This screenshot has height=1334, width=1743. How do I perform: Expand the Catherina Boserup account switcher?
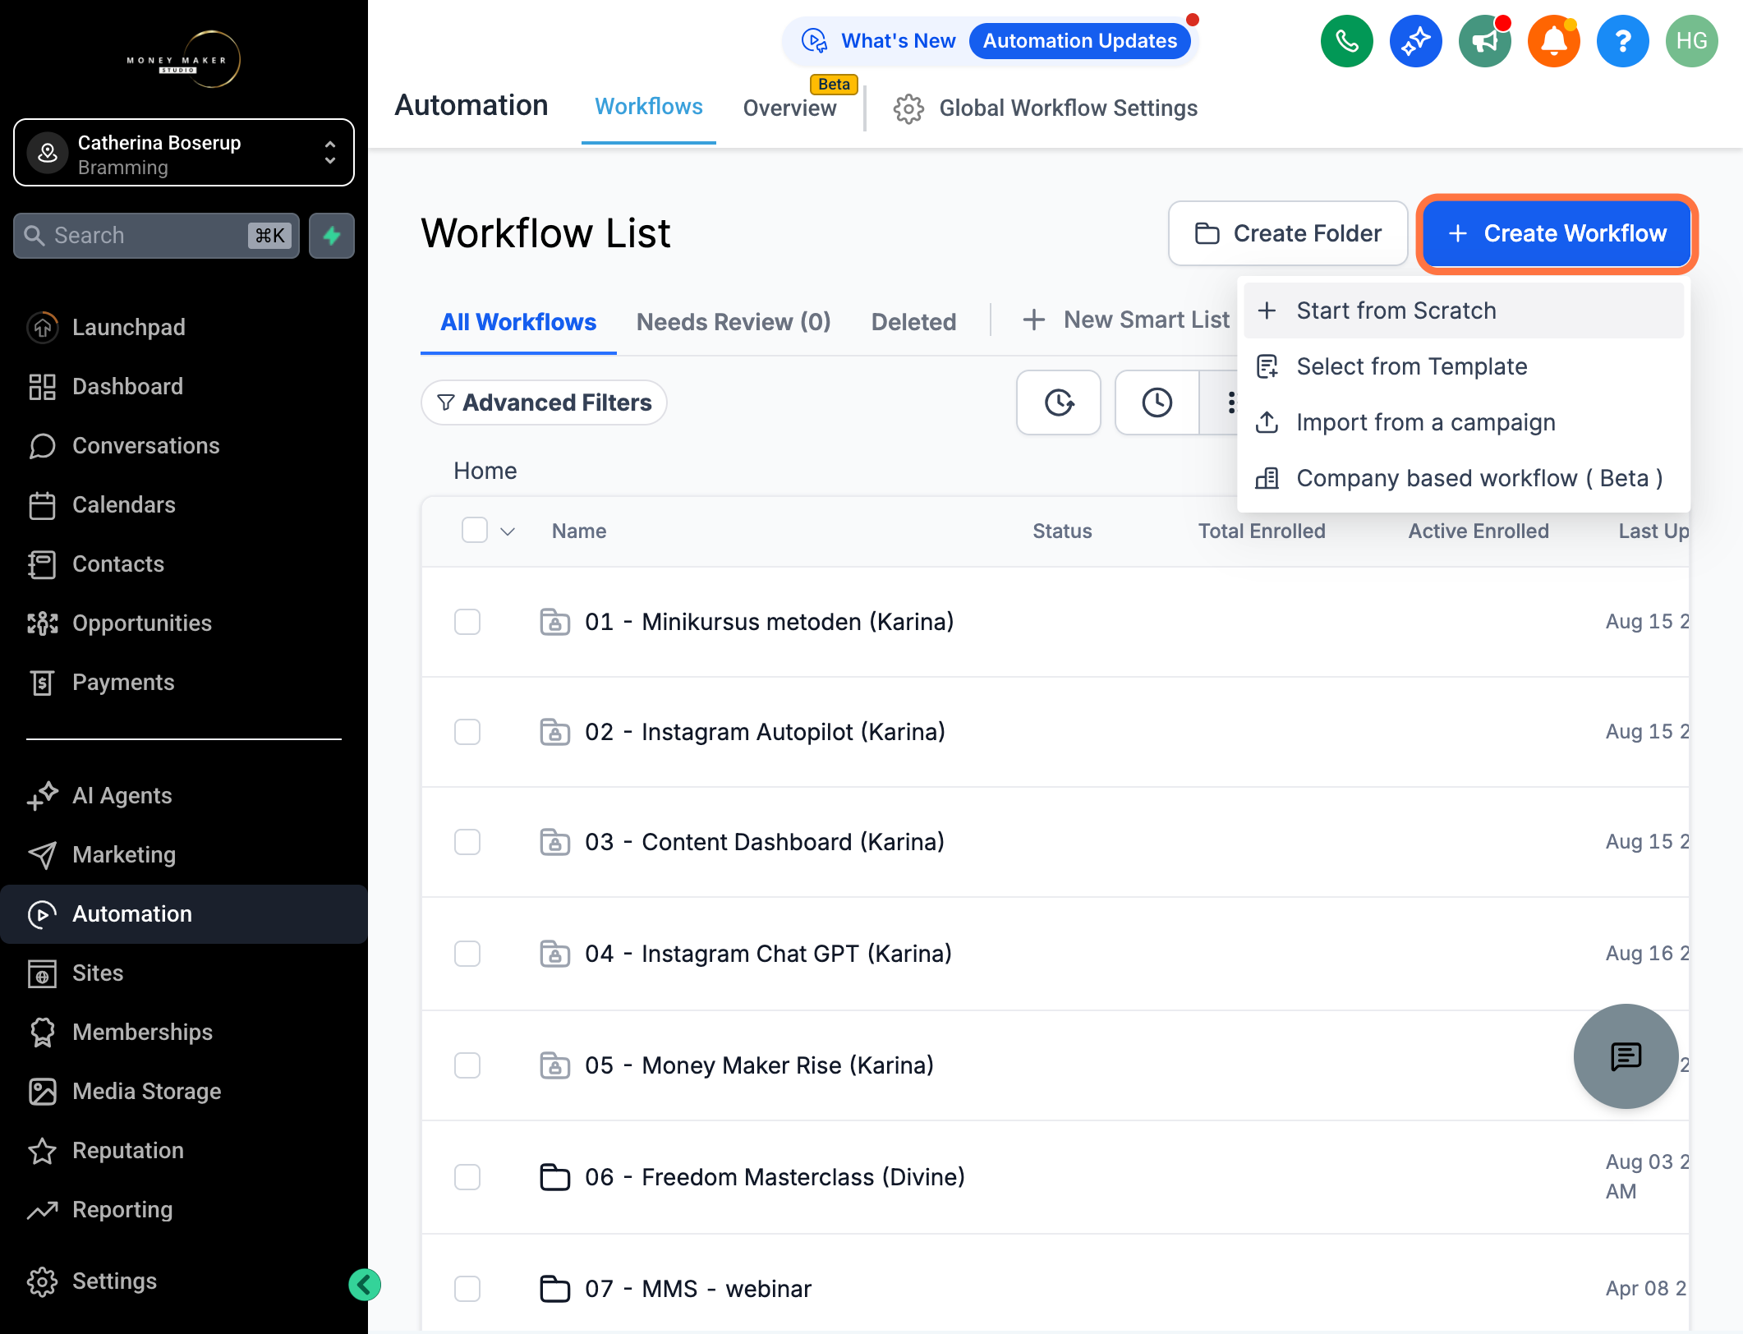coord(184,153)
